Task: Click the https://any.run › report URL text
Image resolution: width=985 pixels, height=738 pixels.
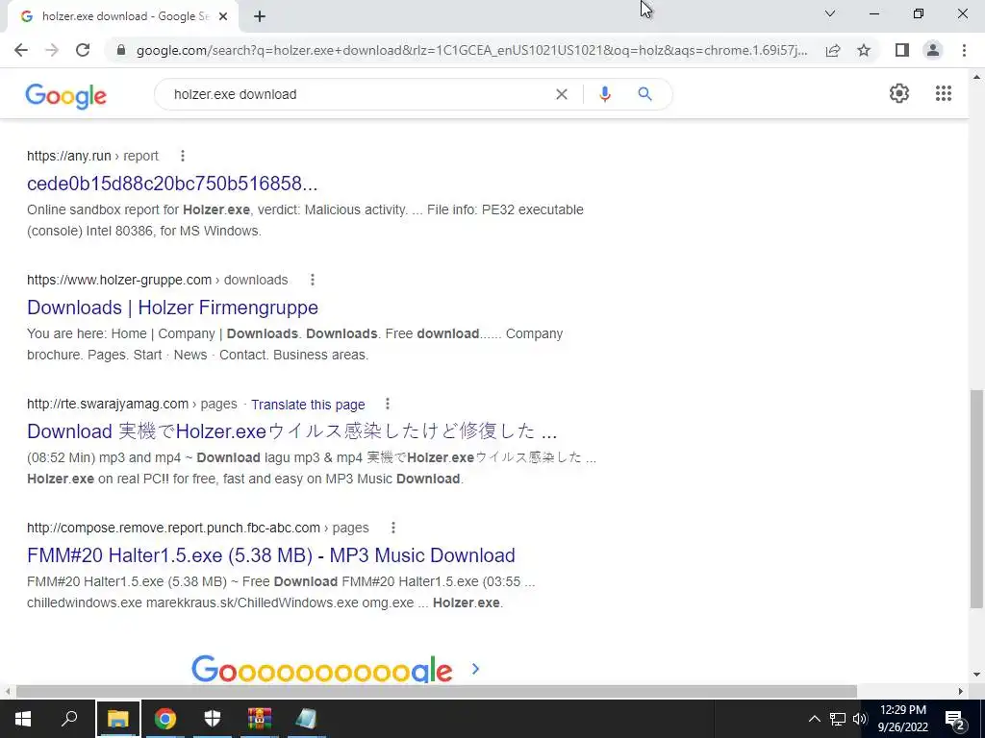Action: [x=93, y=157]
